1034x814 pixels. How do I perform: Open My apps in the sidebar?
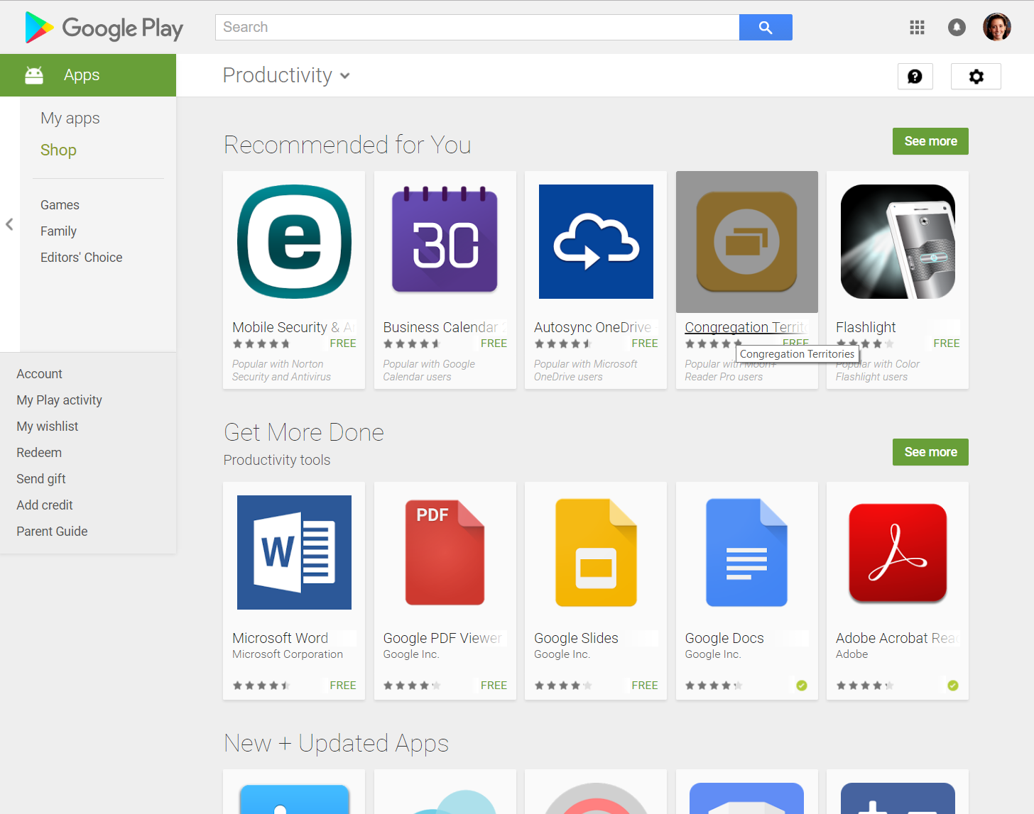coord(70,119)
